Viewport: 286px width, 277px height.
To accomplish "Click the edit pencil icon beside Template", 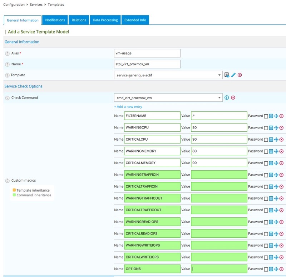I will click(233, 75).
